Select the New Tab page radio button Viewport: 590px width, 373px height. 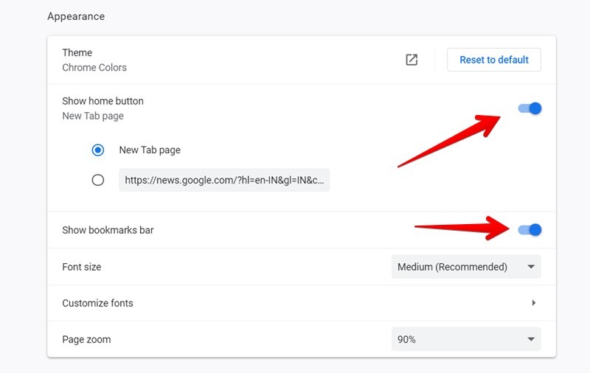pyautogui.click(x=98, y=150)
